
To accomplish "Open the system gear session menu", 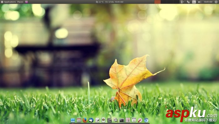I will click(x=216, y=2).
